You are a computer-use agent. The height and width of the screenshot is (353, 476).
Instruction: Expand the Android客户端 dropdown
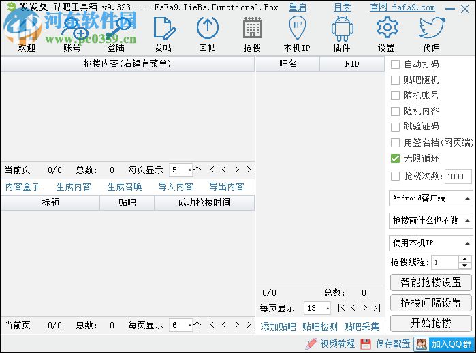pos(430,198)
